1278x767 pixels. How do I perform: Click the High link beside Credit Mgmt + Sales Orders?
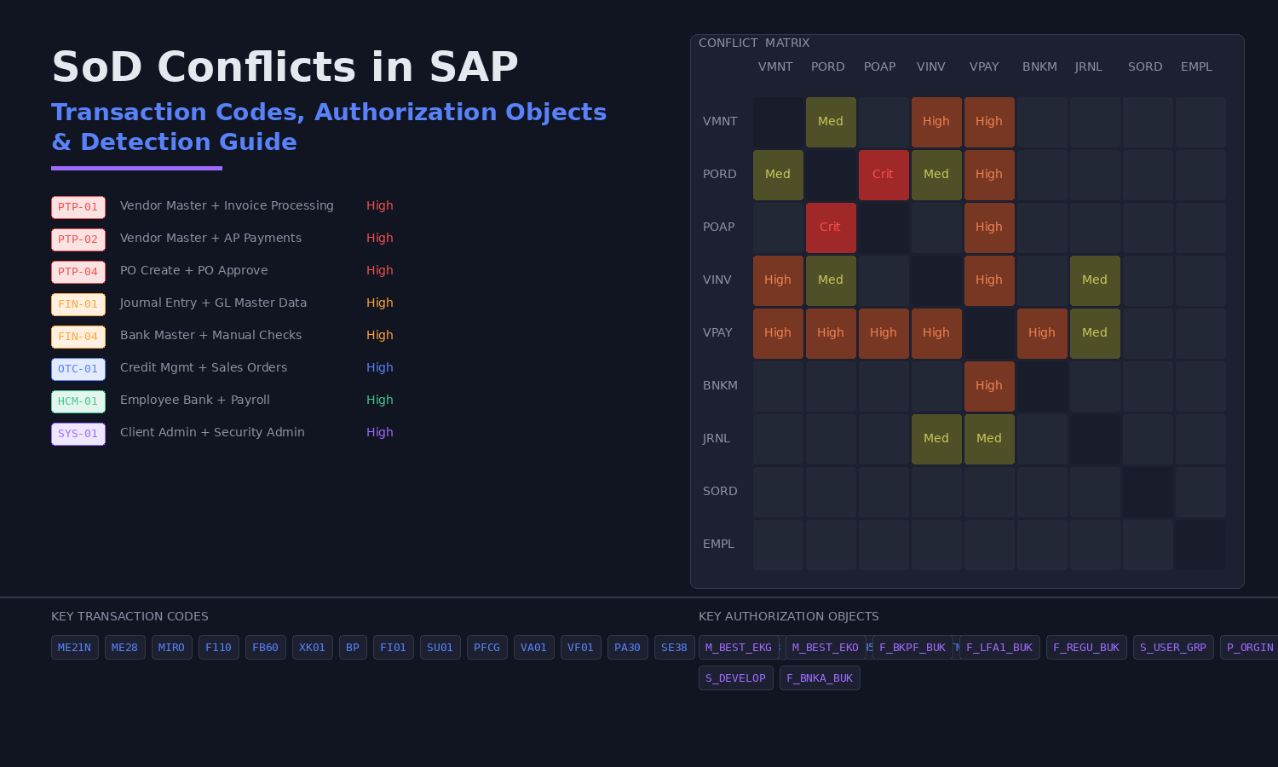(379, 367)
